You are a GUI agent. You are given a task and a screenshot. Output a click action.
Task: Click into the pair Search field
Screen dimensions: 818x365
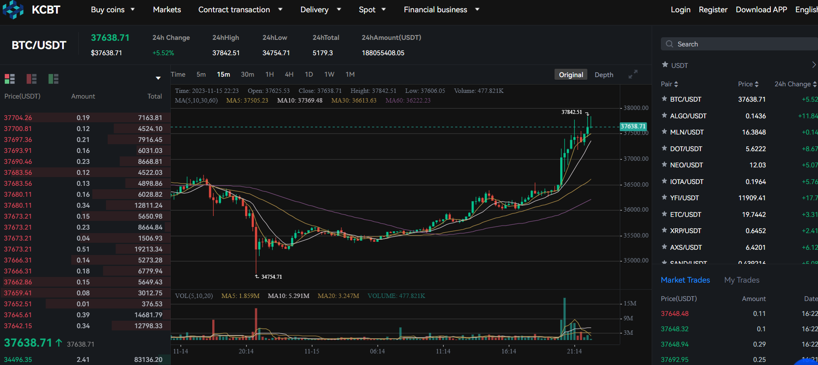pyautogui.click(x=739, y=44)
